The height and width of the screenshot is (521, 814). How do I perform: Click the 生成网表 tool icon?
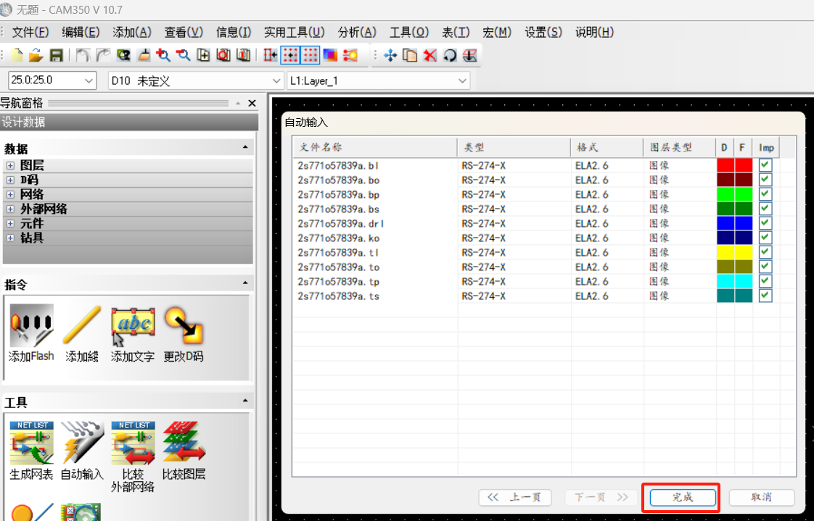[31, 443]
